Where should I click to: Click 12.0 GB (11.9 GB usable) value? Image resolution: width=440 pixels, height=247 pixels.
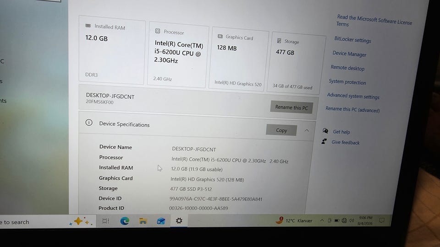197,169
